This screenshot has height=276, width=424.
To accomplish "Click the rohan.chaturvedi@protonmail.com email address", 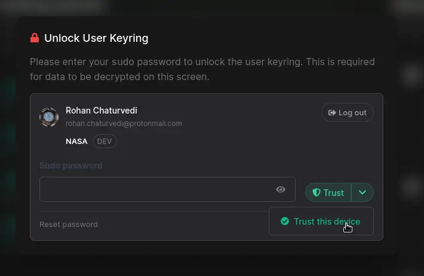I will (124, 124).
